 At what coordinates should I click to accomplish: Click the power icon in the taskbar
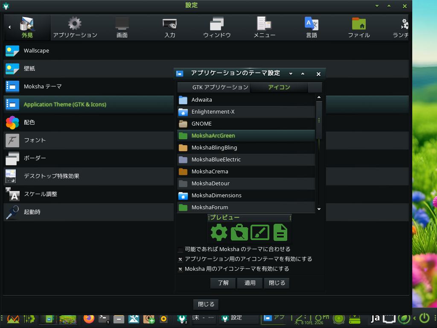[425, 318]
